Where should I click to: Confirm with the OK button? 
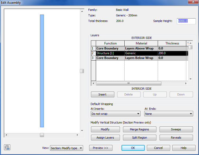tap(133, 148)
